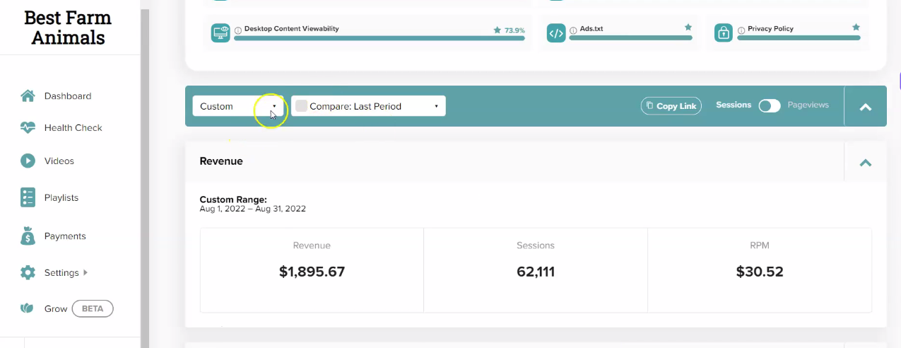This screenshot has height=348, width=901.
Task: Click the Grow lotus icon
Action: tap(28, 308)
